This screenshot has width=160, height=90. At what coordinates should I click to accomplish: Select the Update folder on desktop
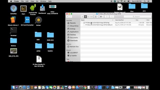pyautogui.click(x=50, y=46)
